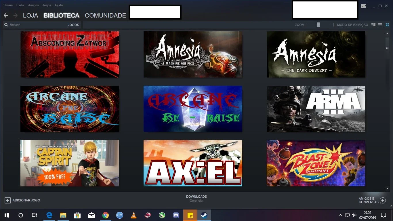Select ARMA III game tile
Image resolution: width=393 pixels, height=221 pixels.
click(x=316, y=109)
